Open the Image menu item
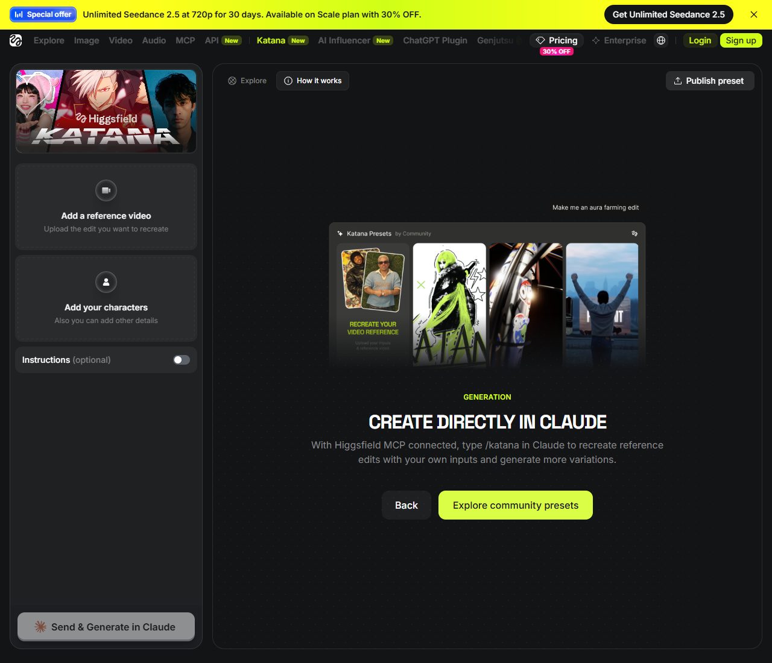Screen dimensions: 772x663 click(86, 40)
